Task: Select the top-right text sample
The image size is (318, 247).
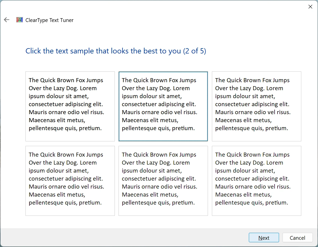Action: tap(256, 106)
